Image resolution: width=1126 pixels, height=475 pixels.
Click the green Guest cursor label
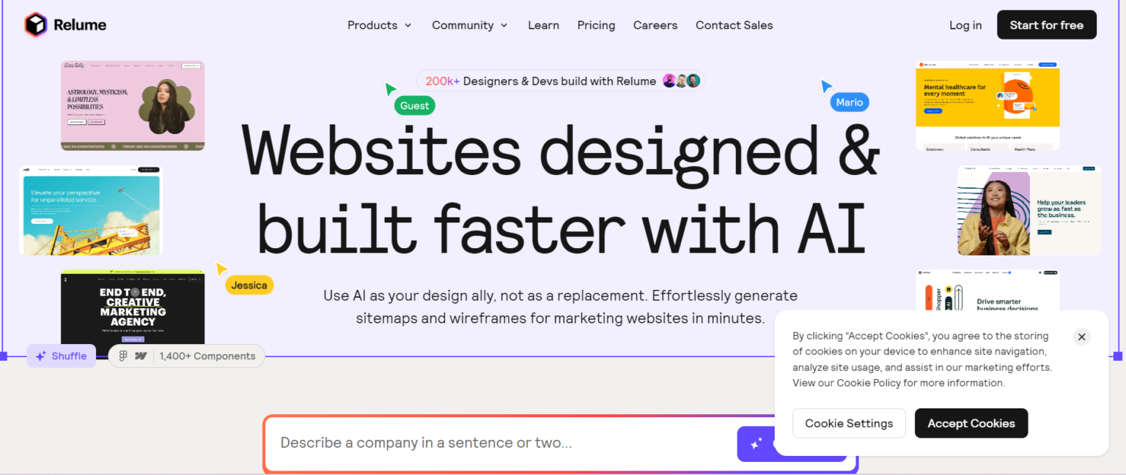tap(413, 105)
